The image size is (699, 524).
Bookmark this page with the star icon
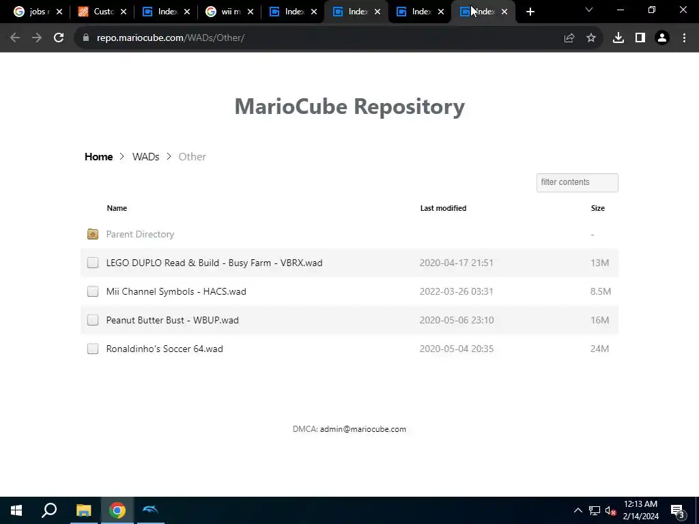591,38
